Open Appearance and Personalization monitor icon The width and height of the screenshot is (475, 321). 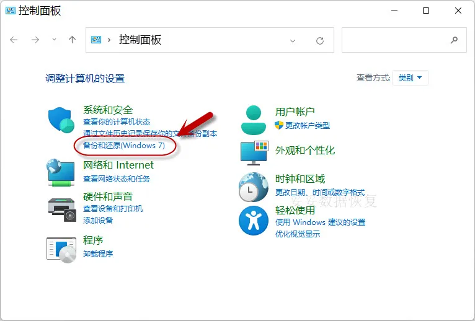coord(253,152)
